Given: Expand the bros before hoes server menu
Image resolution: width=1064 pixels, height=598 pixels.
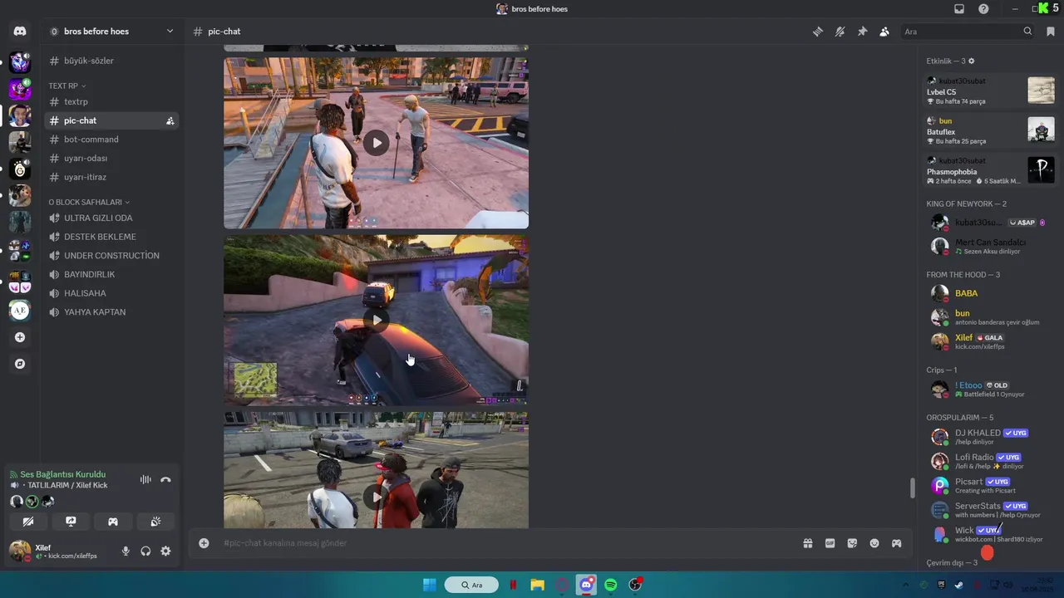Looking at the screenshot, I should pos(112,32).
